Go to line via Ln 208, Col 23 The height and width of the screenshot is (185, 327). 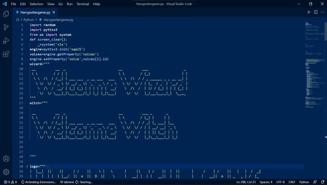point(246,182)
